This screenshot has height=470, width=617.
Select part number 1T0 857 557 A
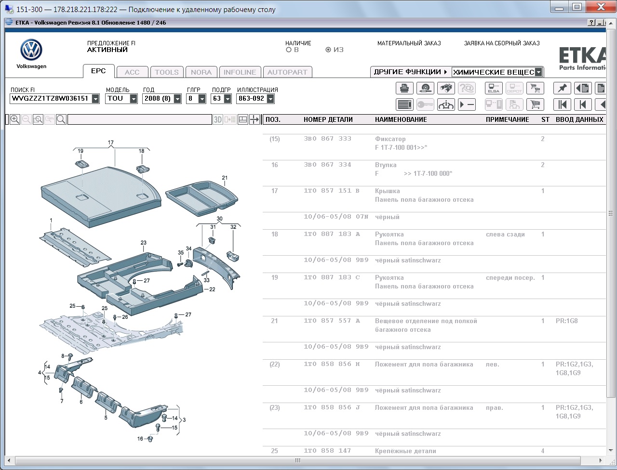[332, 321]
